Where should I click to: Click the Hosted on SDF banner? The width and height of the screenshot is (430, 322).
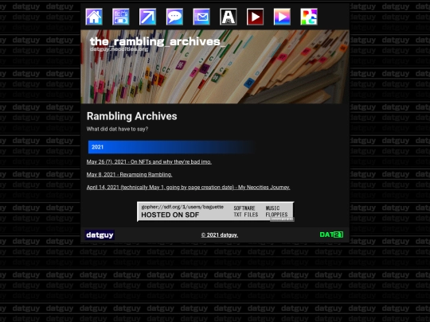pyautogui.click(x=216, y=211)
